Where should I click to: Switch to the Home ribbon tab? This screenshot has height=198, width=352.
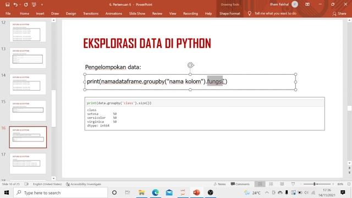tap(24, 13)
